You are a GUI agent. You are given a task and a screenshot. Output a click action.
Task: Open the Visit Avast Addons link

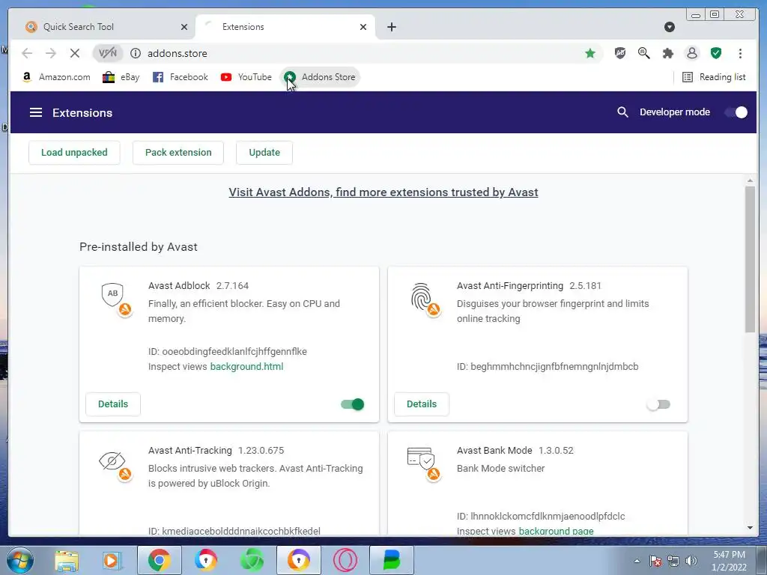pyautogui.click(x=383, y=192)
